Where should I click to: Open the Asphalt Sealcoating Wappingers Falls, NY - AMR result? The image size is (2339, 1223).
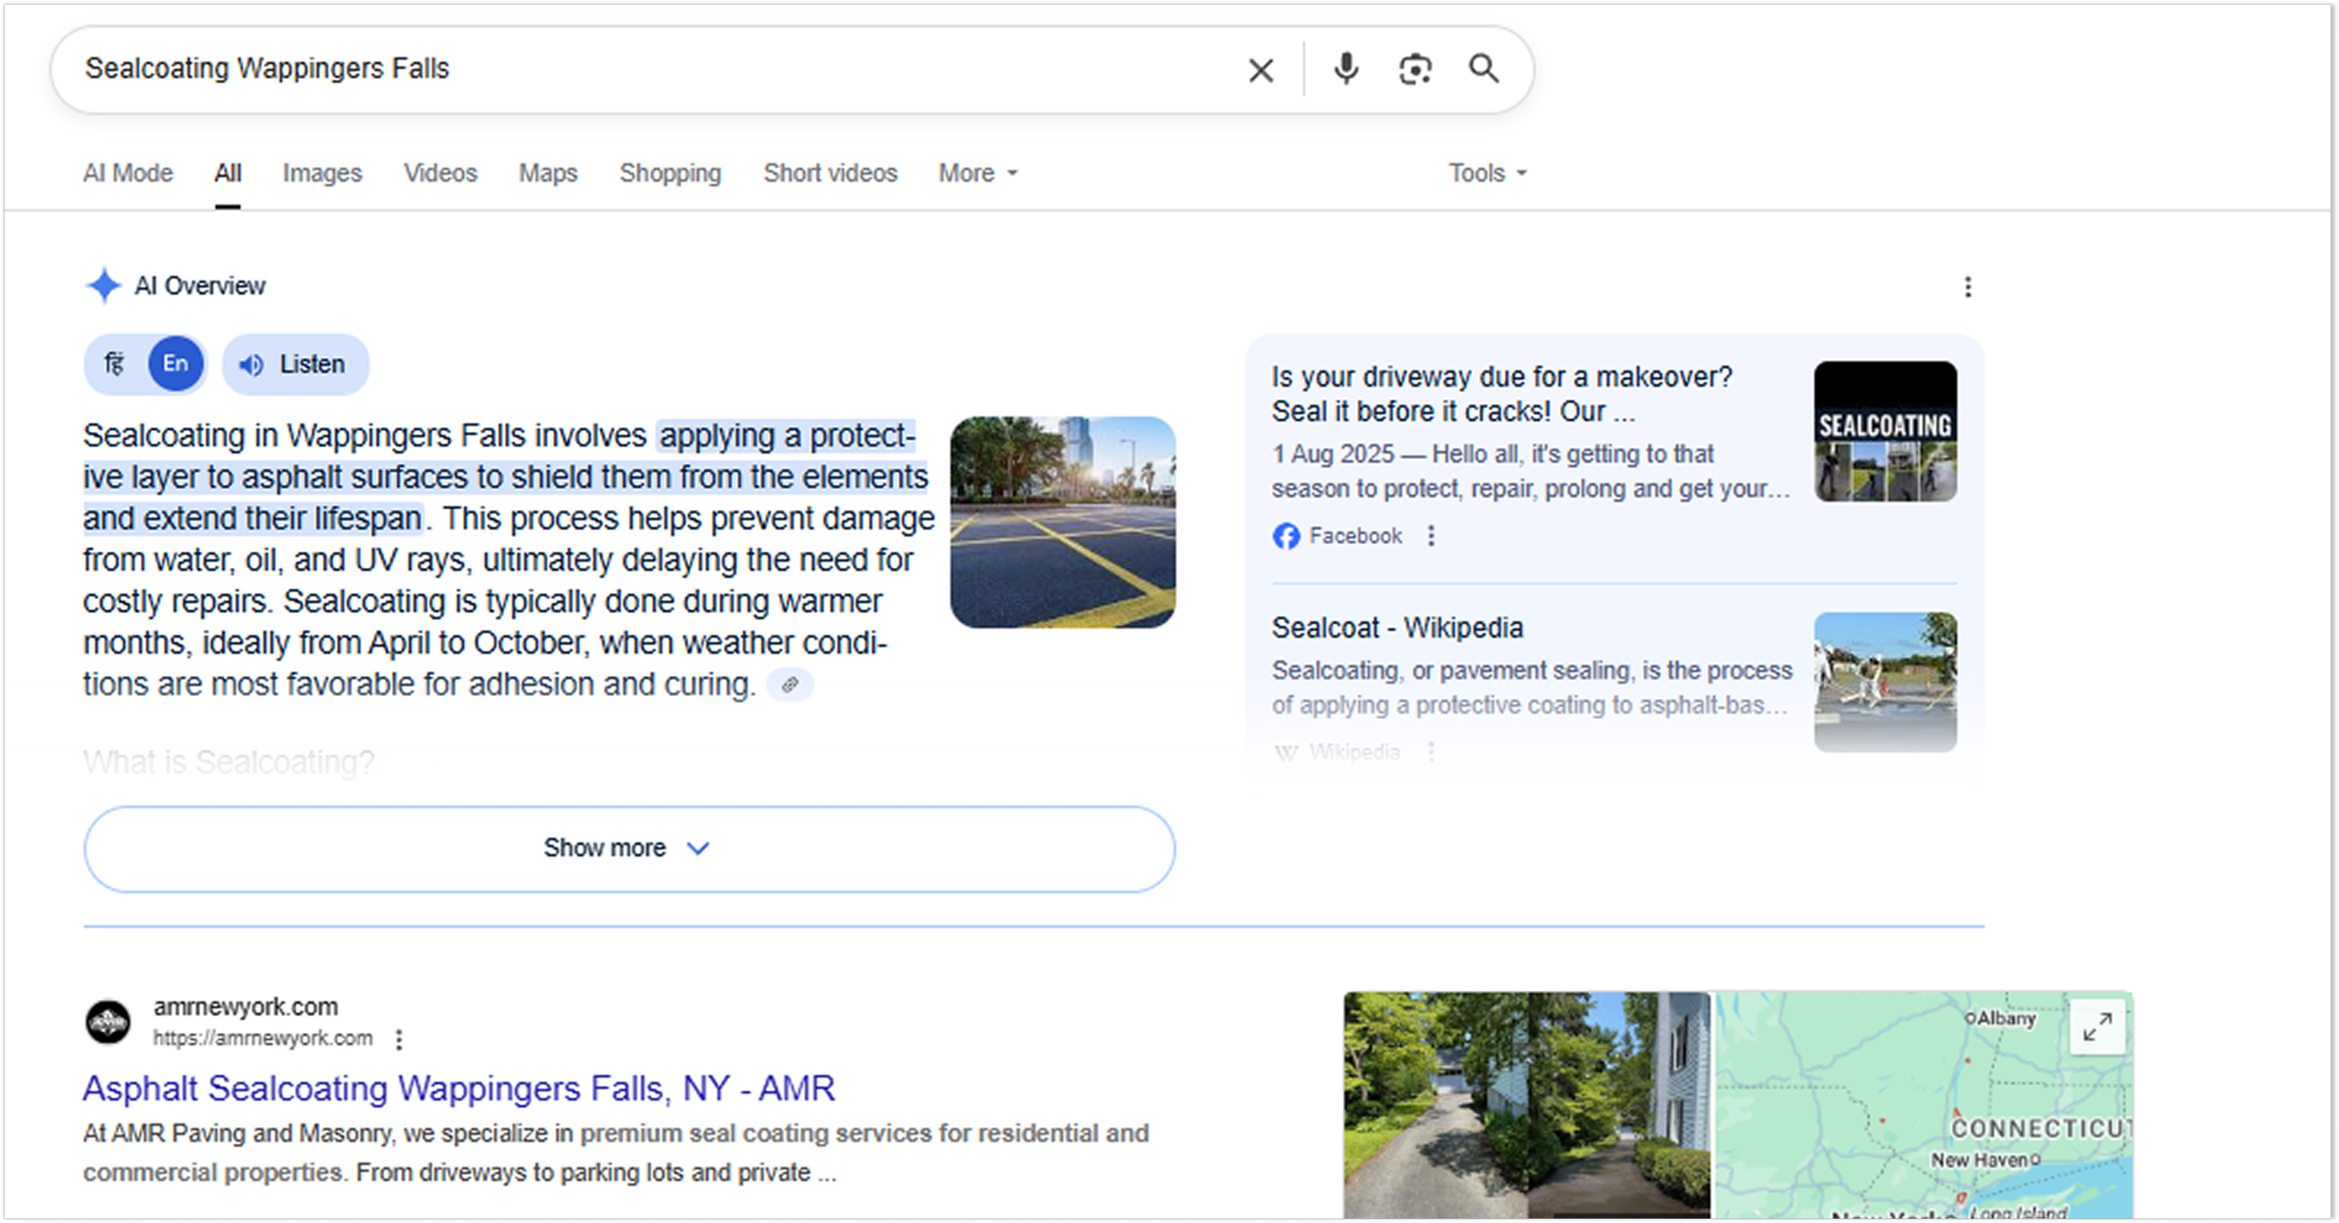459,1089
